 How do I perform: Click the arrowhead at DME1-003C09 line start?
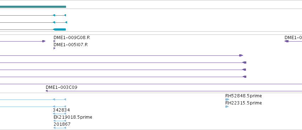pyautogui.click(x=46, y=91)
